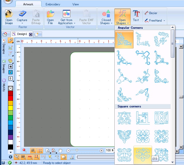Zoom in with the plus button
This screenshot has height=165, width=184.
[x=101, y=151]
